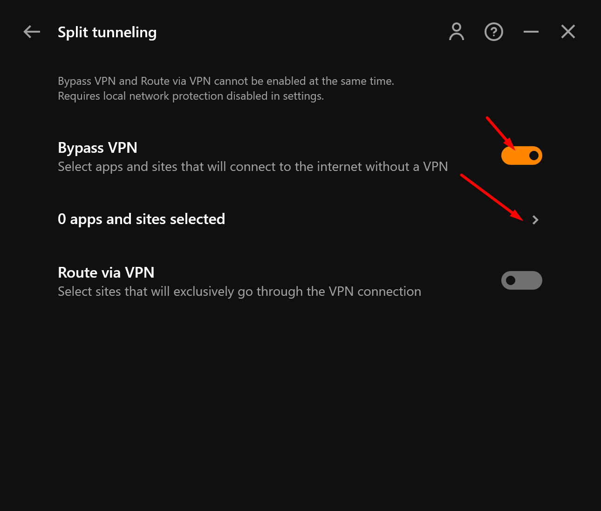The height and width of the screenshot is (511, 601).
Task: Enable the Route via VPN toggle
Action: pyautogui.click(x=522, y=280)
